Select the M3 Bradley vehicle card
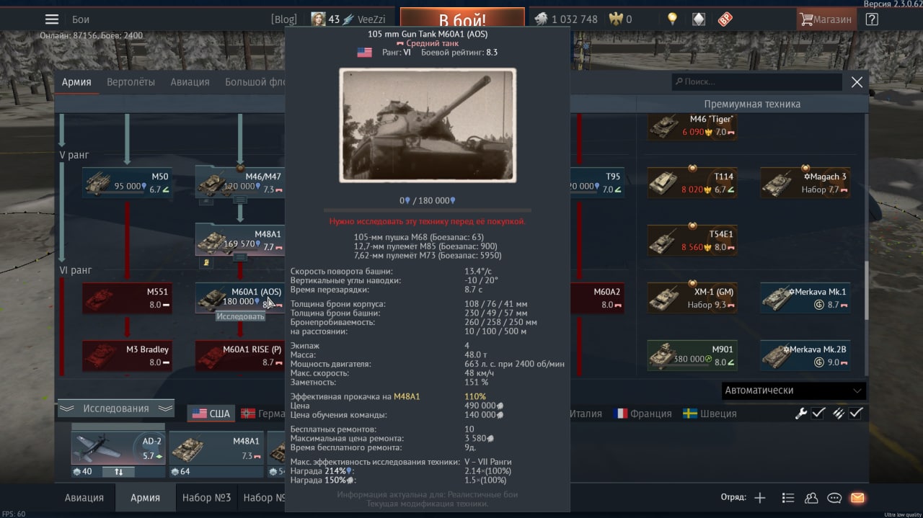The width and height of the screenshot is (923, 518). point(127,355)
